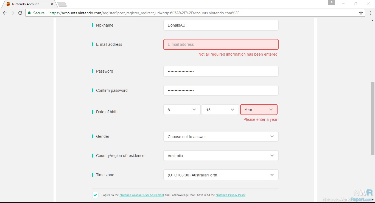The height and width of the screenshot is (203, 375).
Task: Click the green Secure padlock icon
Action: (29, 13)
